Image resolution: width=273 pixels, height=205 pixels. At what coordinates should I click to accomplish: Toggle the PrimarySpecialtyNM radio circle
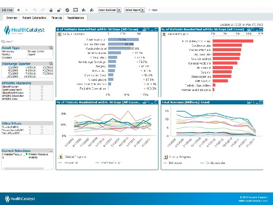tap(42, 130)
